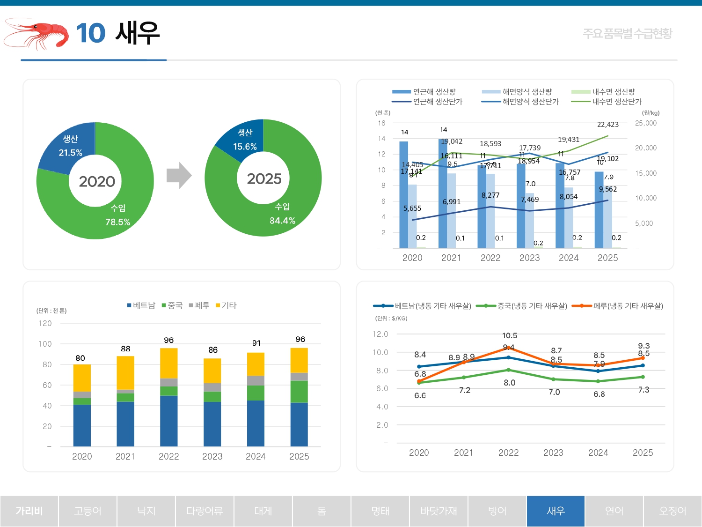Select the 2020 donut chart center

(x=96, y=181)
